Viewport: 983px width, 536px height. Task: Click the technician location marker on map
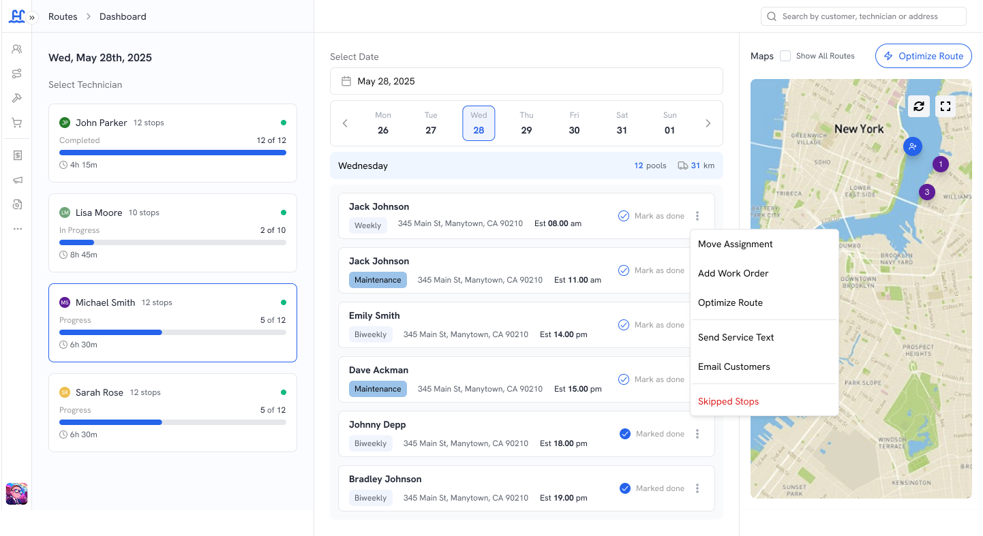[x=912, y=146]
